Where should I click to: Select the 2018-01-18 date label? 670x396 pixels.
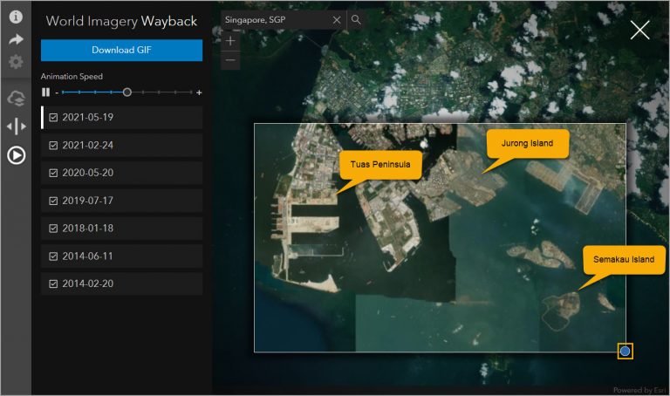88,229
